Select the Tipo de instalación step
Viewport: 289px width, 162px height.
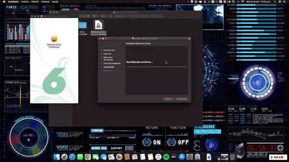pos(112,63)
